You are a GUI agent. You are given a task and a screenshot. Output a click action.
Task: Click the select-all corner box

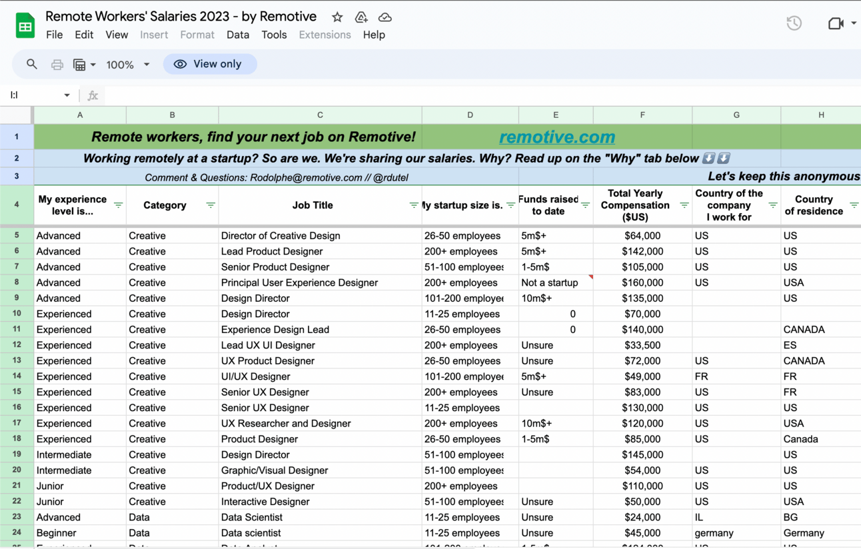17,115
